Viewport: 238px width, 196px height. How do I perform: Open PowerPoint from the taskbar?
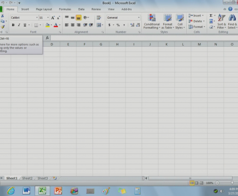click(x=58, y=191)
